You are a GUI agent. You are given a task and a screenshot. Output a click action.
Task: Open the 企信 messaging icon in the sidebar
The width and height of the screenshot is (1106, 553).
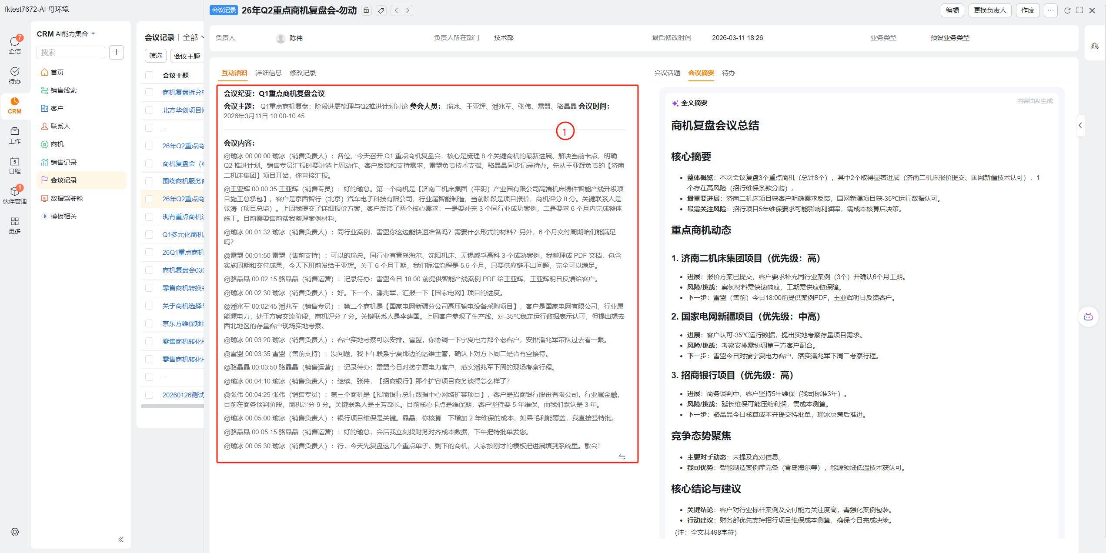[14, 44]
